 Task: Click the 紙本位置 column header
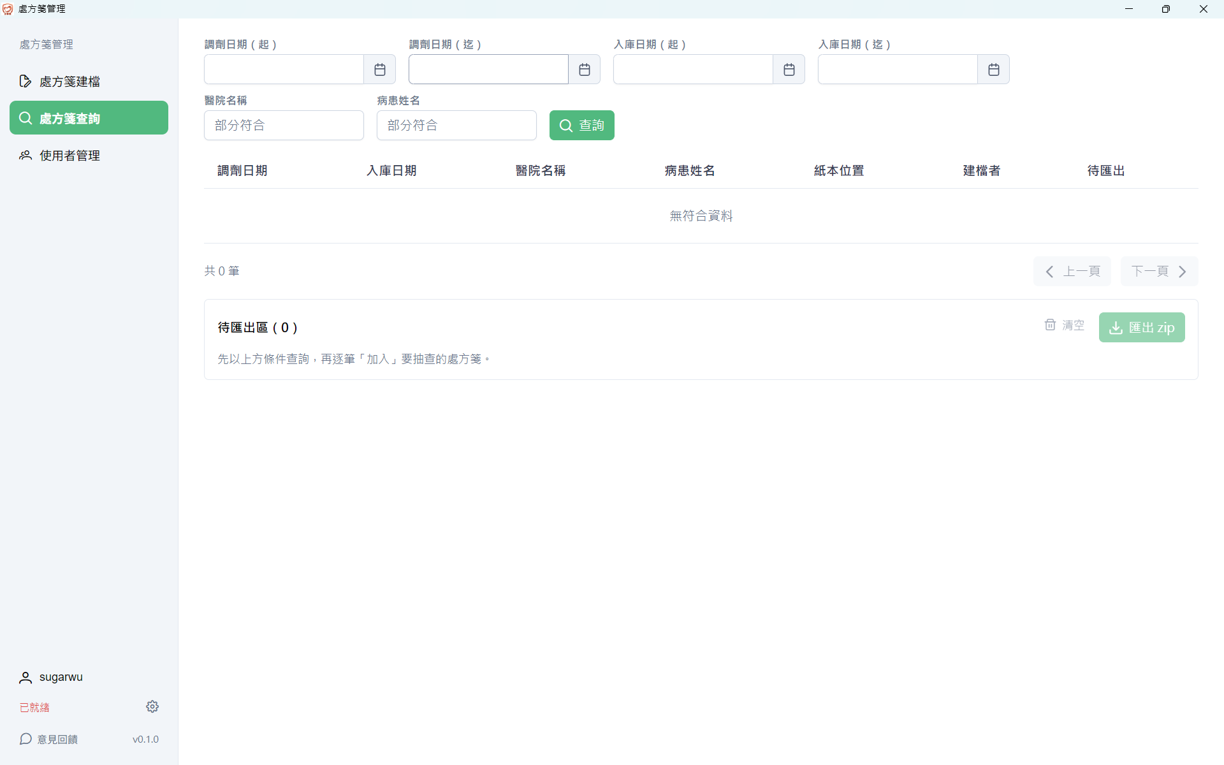point(839,171)
